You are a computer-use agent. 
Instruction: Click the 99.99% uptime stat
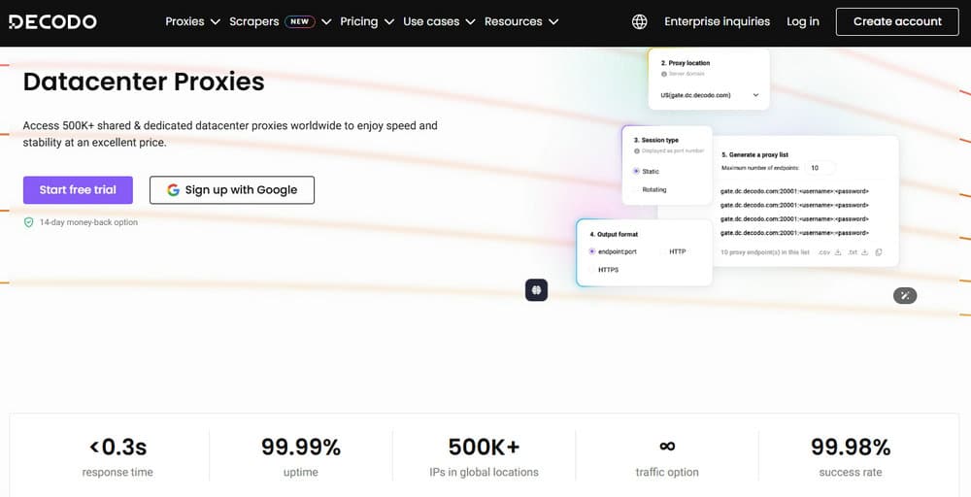click(x=301, y=457)
